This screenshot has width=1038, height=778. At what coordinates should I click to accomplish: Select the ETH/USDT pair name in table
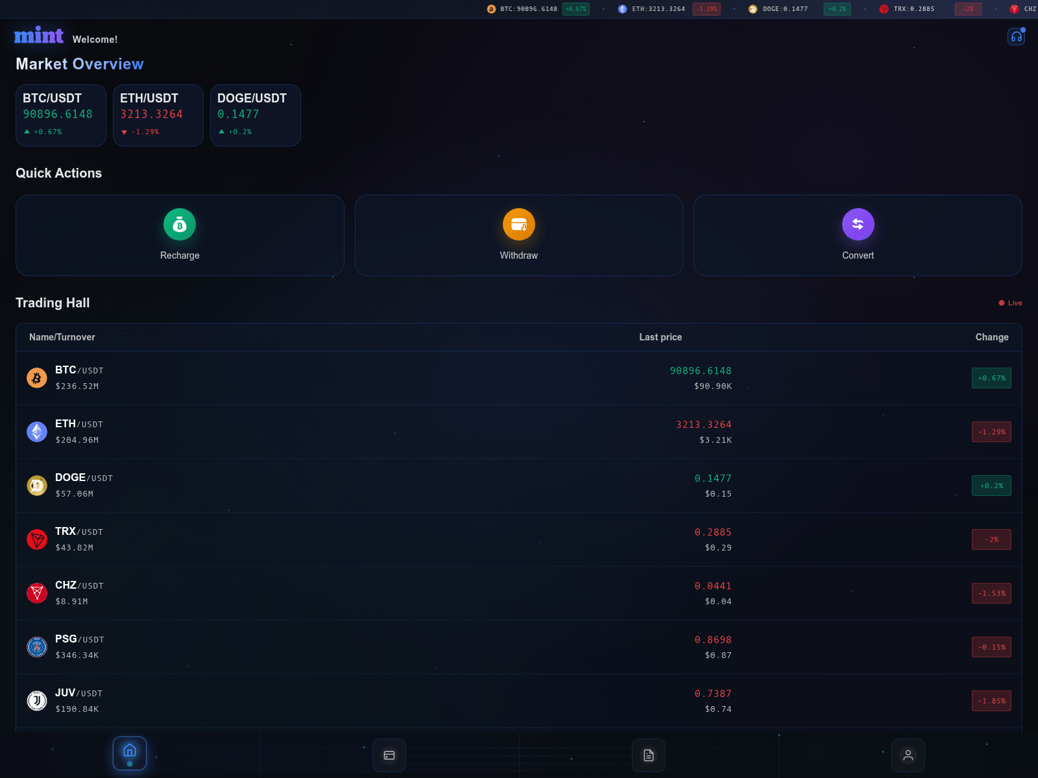tap(79, 424)
